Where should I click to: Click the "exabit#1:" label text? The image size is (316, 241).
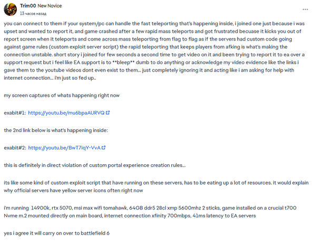14,113
